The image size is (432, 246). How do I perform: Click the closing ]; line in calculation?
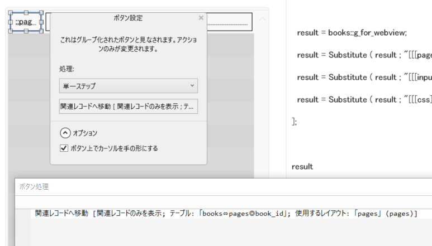(x=295, y=122)
